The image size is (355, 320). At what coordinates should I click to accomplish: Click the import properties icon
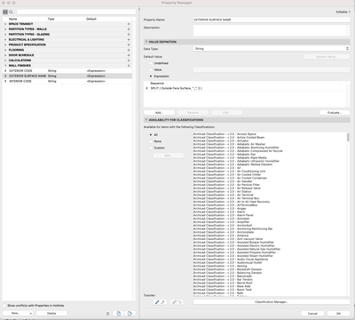(119, 314)
